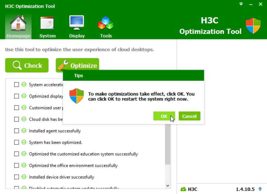Viewport: 267px width, 194px height.
Task: Tick the Customized user checkbox
Action: point(16,107)
